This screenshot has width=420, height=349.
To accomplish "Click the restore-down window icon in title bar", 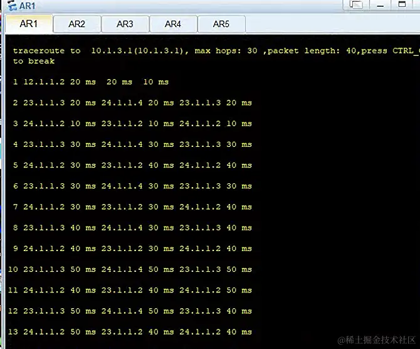I will [x=357, y=4].
